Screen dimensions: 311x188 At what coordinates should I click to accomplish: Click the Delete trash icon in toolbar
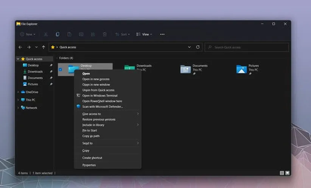click(104, 34)
